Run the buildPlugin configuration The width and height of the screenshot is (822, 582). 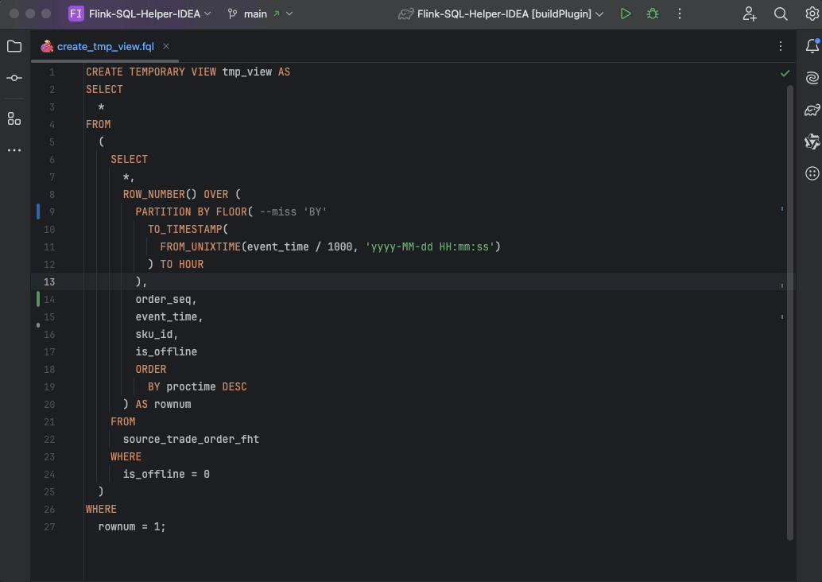click(x=626, y=14)
